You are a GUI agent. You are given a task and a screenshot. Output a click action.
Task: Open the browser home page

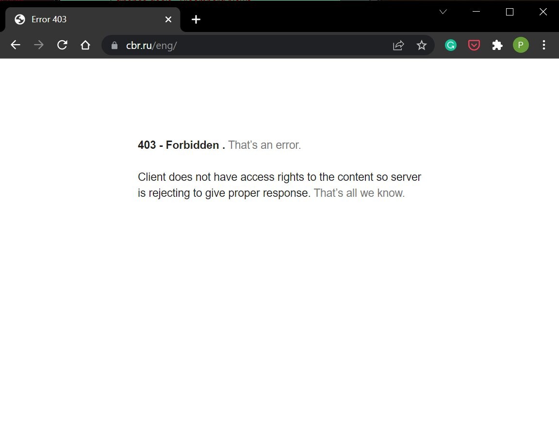pos(85,45)
